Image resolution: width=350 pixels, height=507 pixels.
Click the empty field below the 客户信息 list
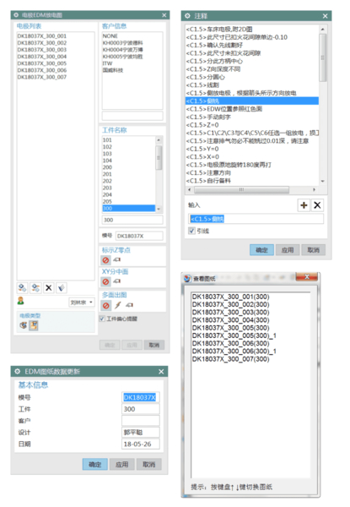[132, 116]
